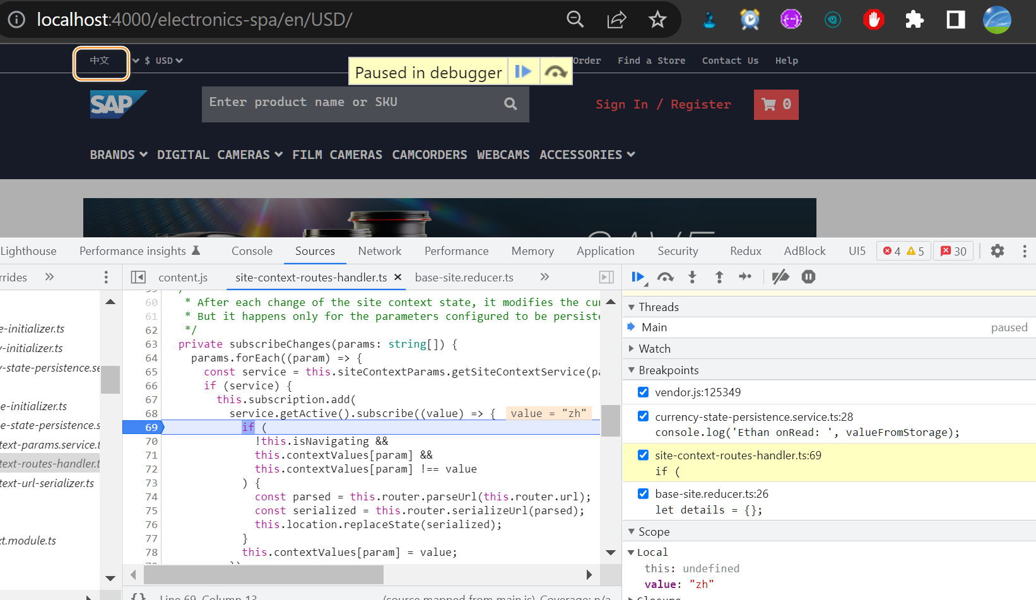Screen dimensions: 1036x600
Task: Click Sign In / Register link
Action: [663, 104]
